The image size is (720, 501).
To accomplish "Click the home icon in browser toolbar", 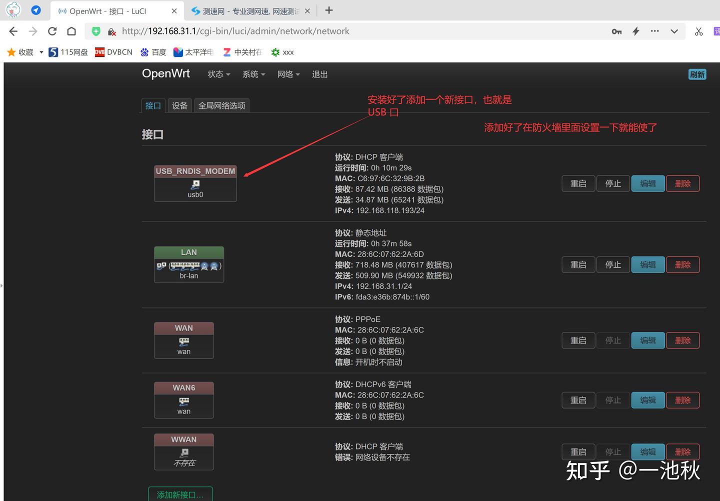I will (71, 31).
